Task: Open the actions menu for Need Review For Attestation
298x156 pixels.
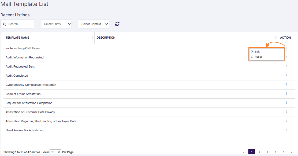Action: (286, 130)
